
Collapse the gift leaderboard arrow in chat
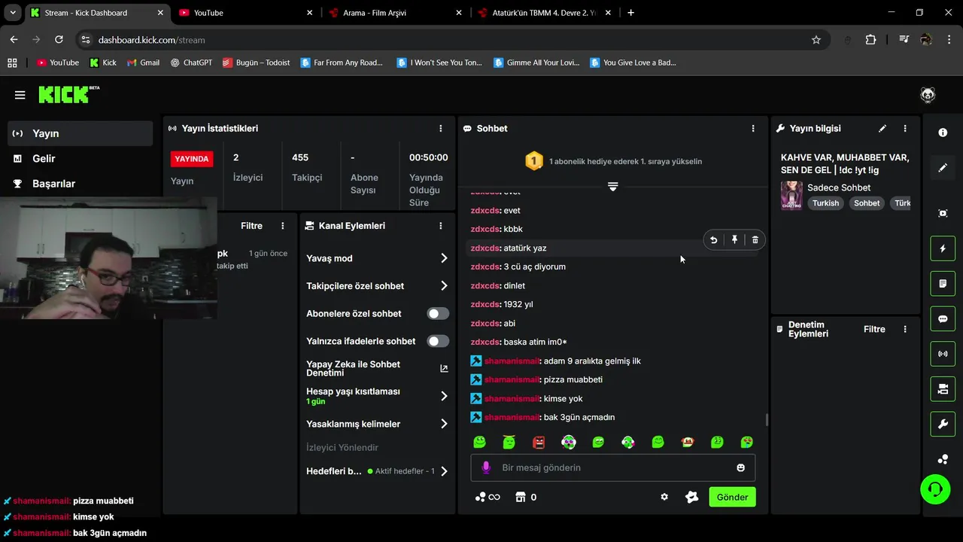612,187
